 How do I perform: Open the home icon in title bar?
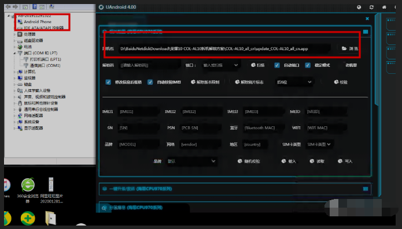pos(384,7)
